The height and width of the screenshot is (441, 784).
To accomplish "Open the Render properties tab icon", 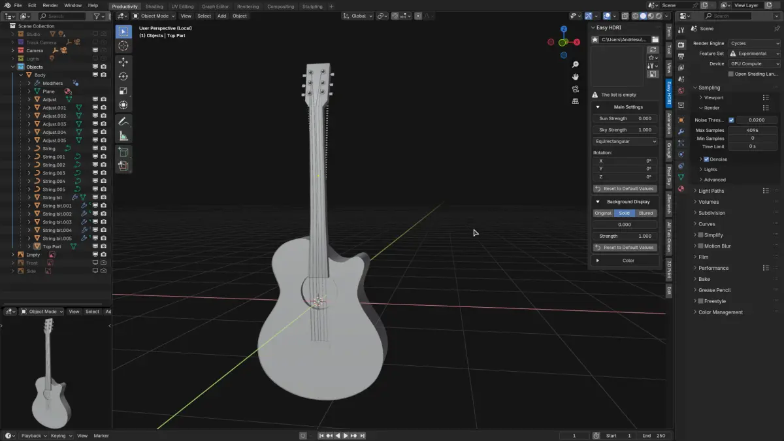I will coord(681,44).
